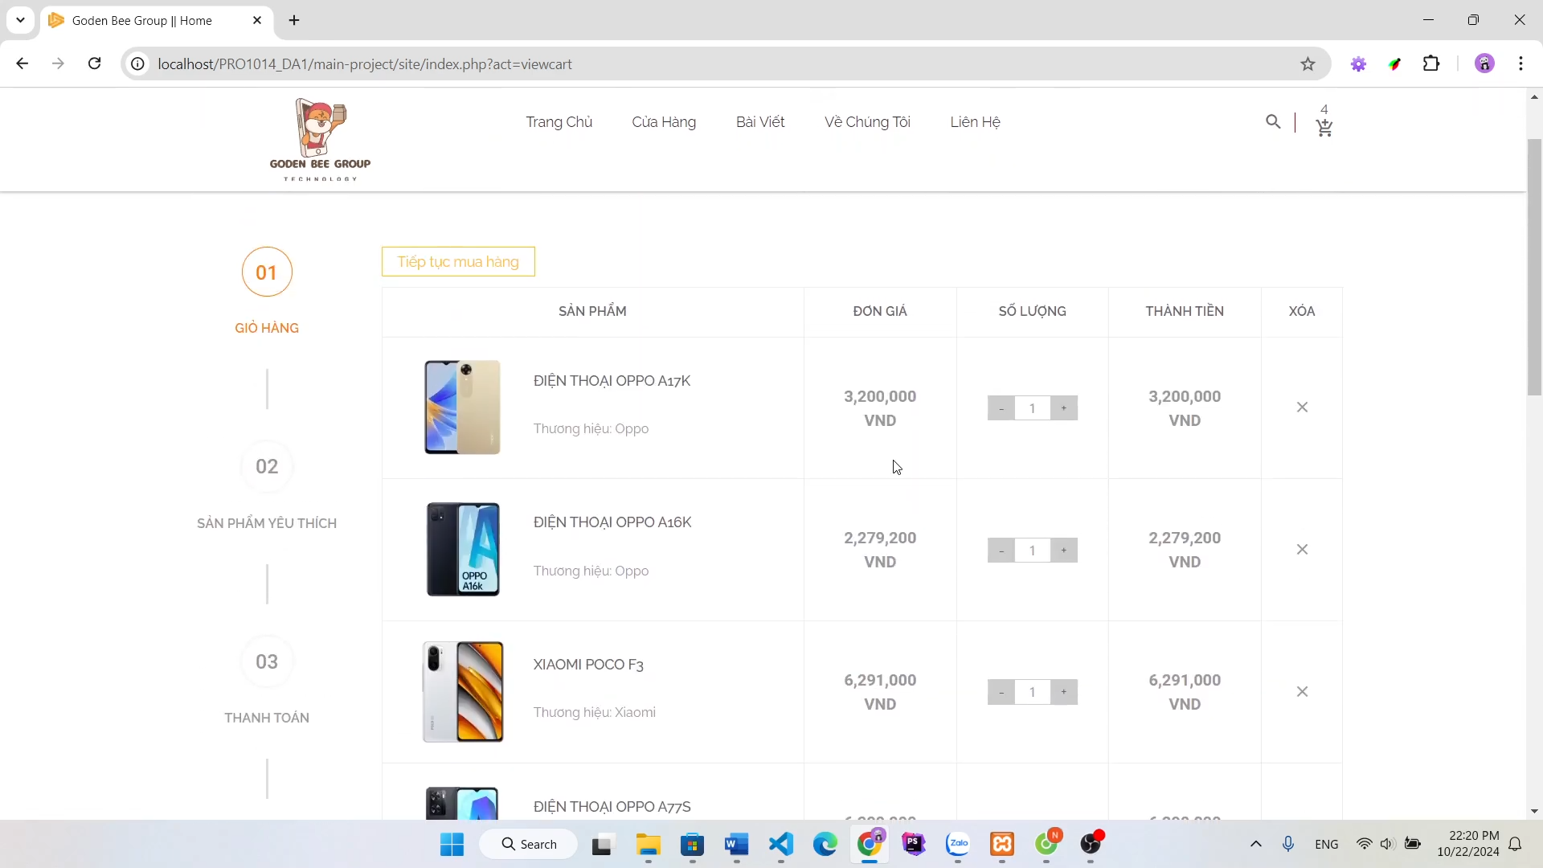Open Bài Viết menu item
The image size is (1543, 868).
coord(760,122)
